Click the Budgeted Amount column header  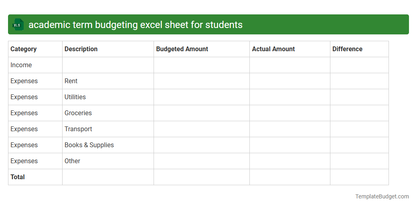[x=202, y=49]
